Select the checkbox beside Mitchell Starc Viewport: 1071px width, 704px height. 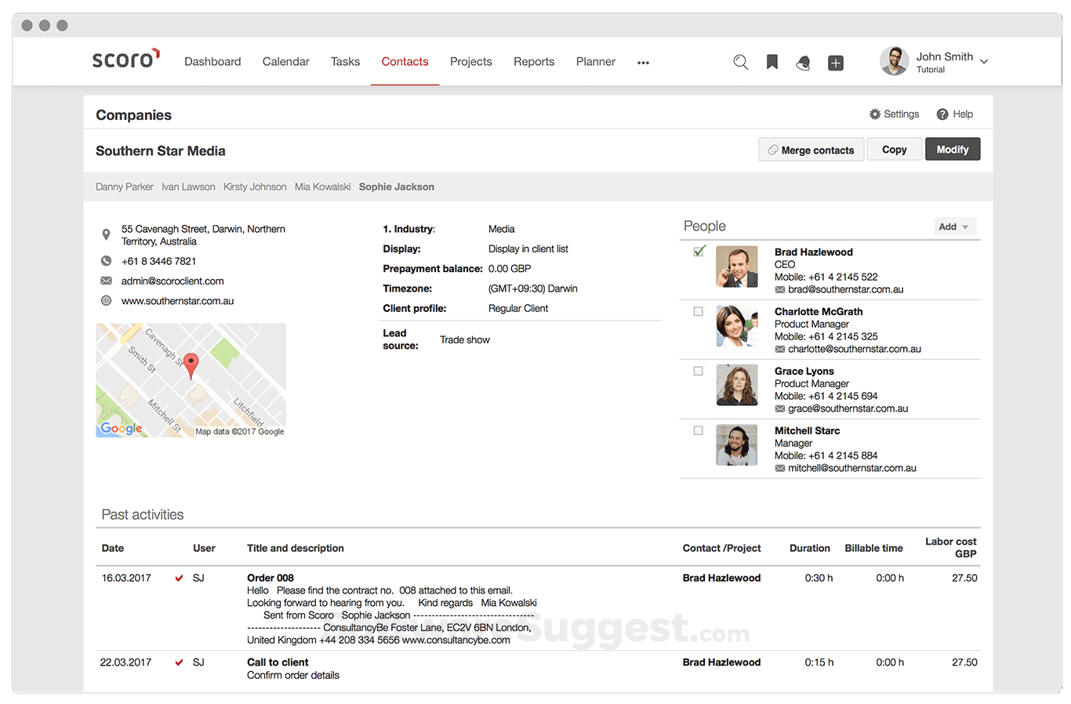[x=698, y=430]
